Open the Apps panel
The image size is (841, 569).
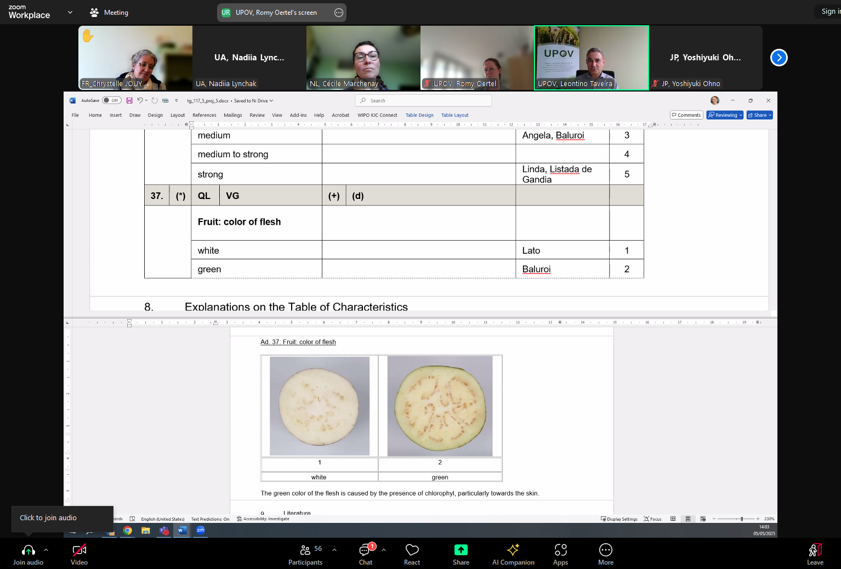560,550
